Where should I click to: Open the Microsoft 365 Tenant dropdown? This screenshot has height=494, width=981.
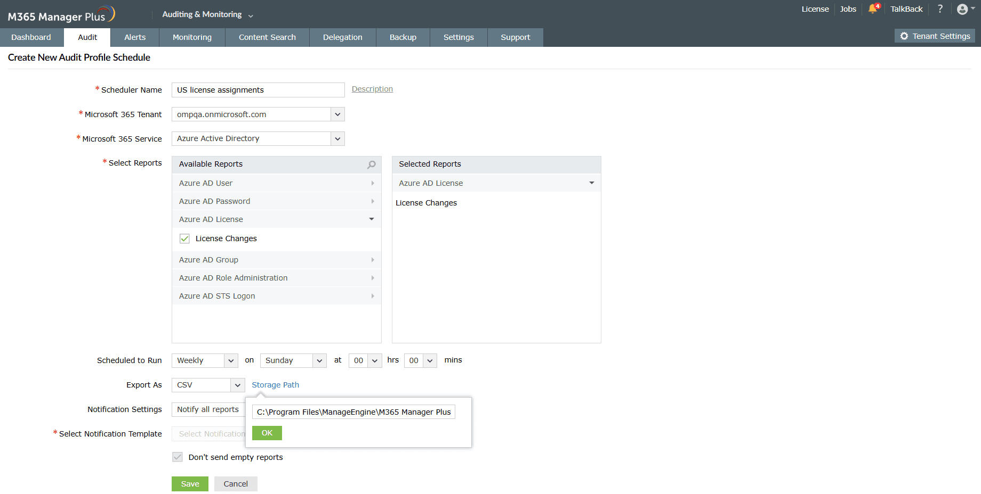pos(258,114)
